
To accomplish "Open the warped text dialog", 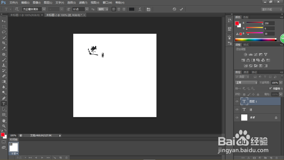I will pos(140,9).
